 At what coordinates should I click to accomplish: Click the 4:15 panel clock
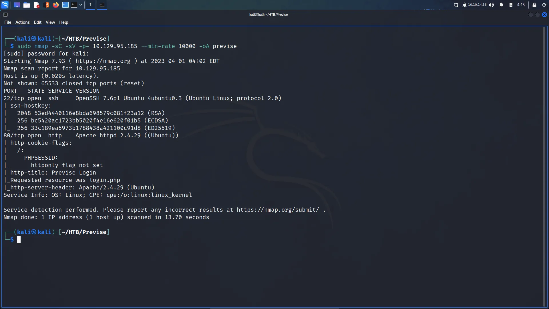(x=521, y=5)
